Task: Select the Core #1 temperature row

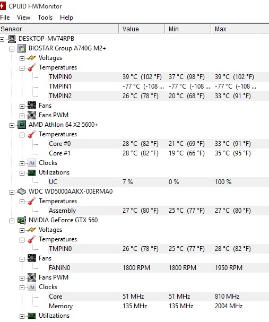Action: 158,153
